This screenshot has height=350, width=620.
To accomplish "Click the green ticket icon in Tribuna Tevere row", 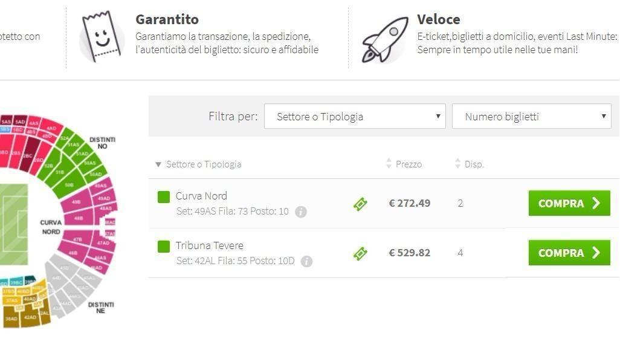I will click(x=360, y=253).
